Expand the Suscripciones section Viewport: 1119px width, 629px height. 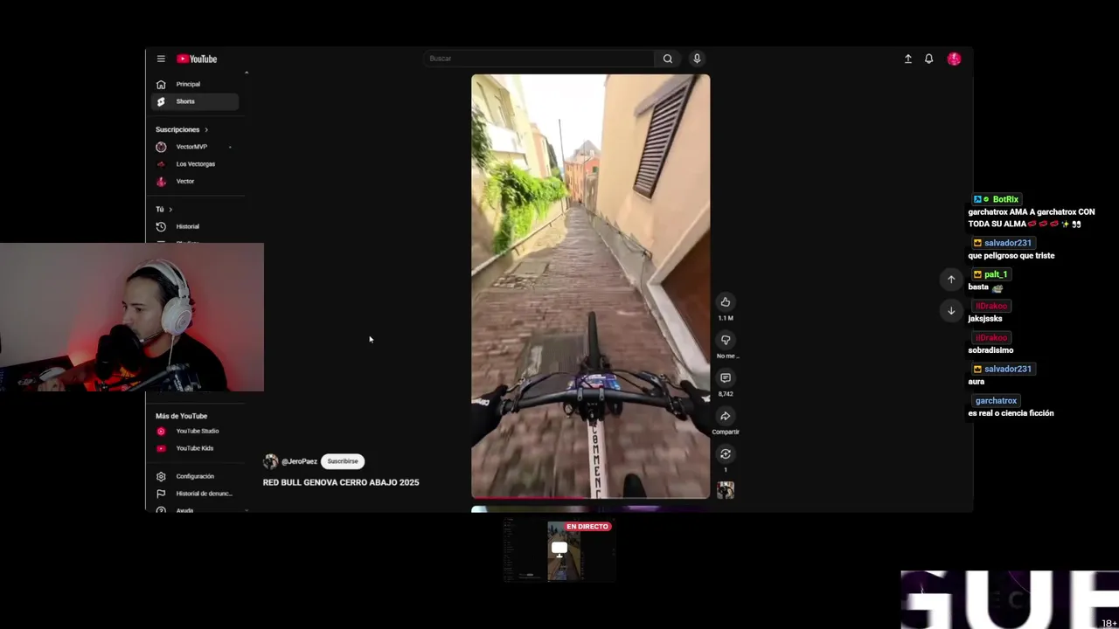click(182, 129)
